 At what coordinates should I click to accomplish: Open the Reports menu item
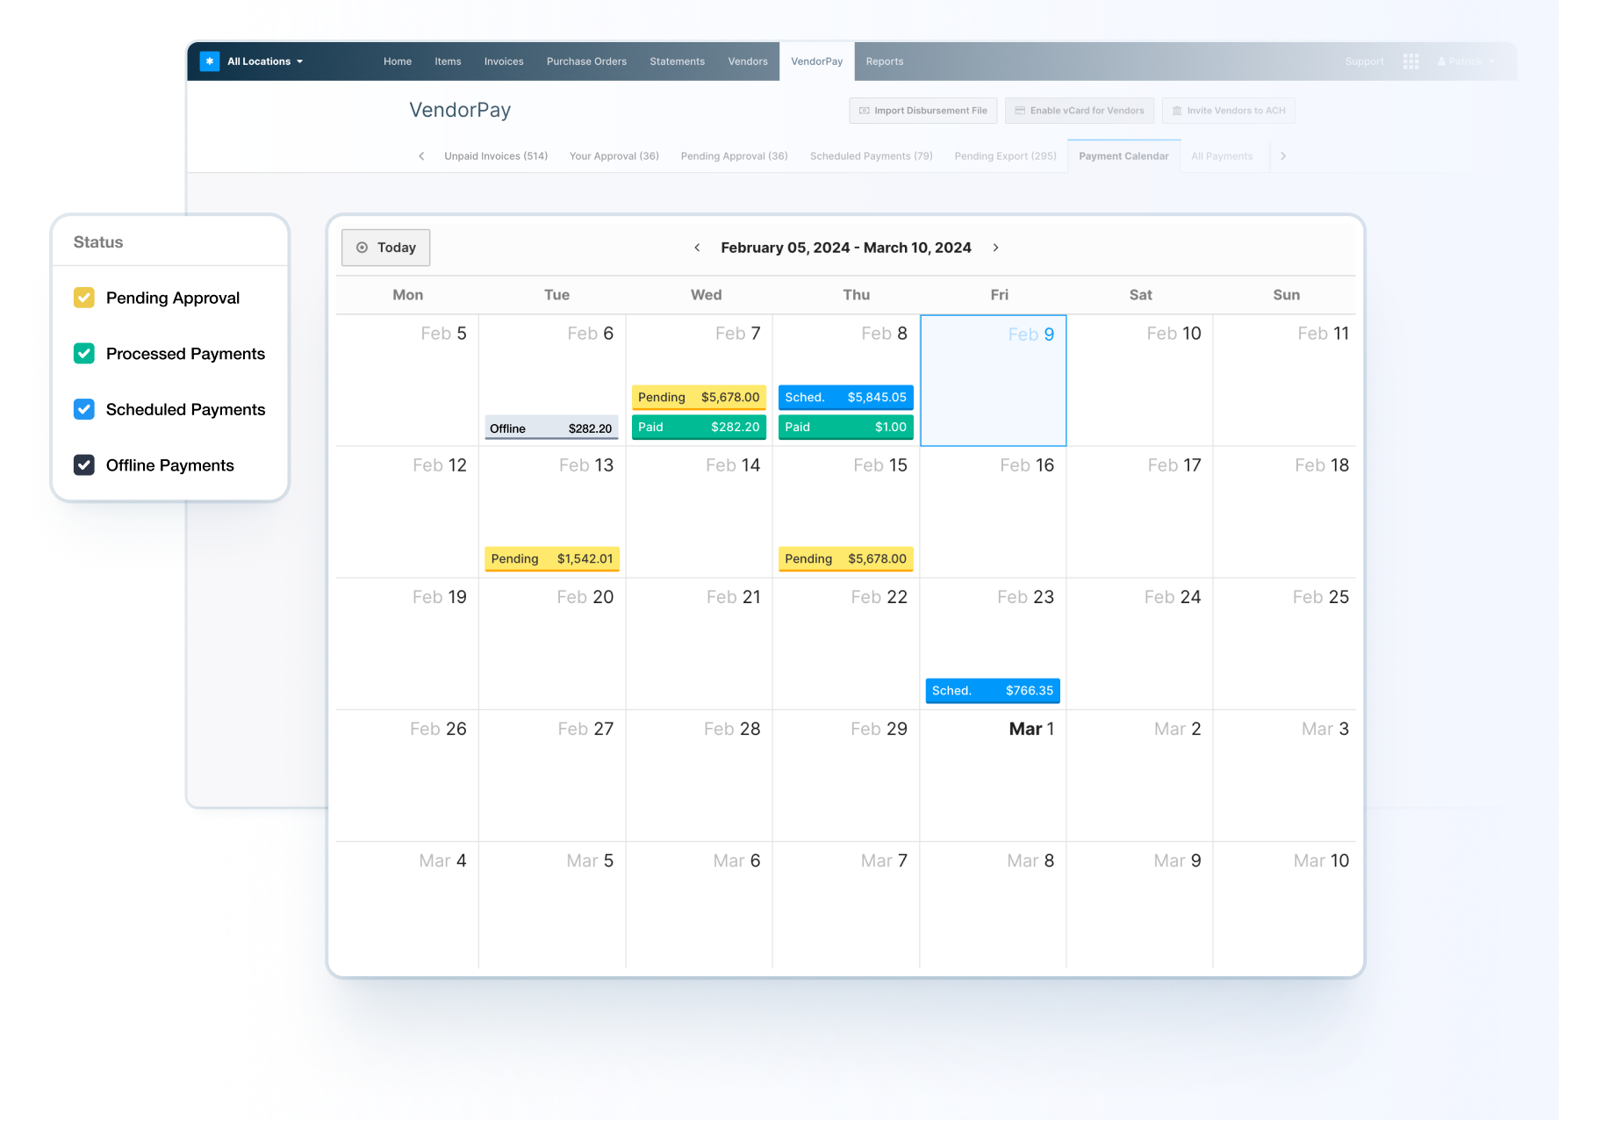(885, 61)
